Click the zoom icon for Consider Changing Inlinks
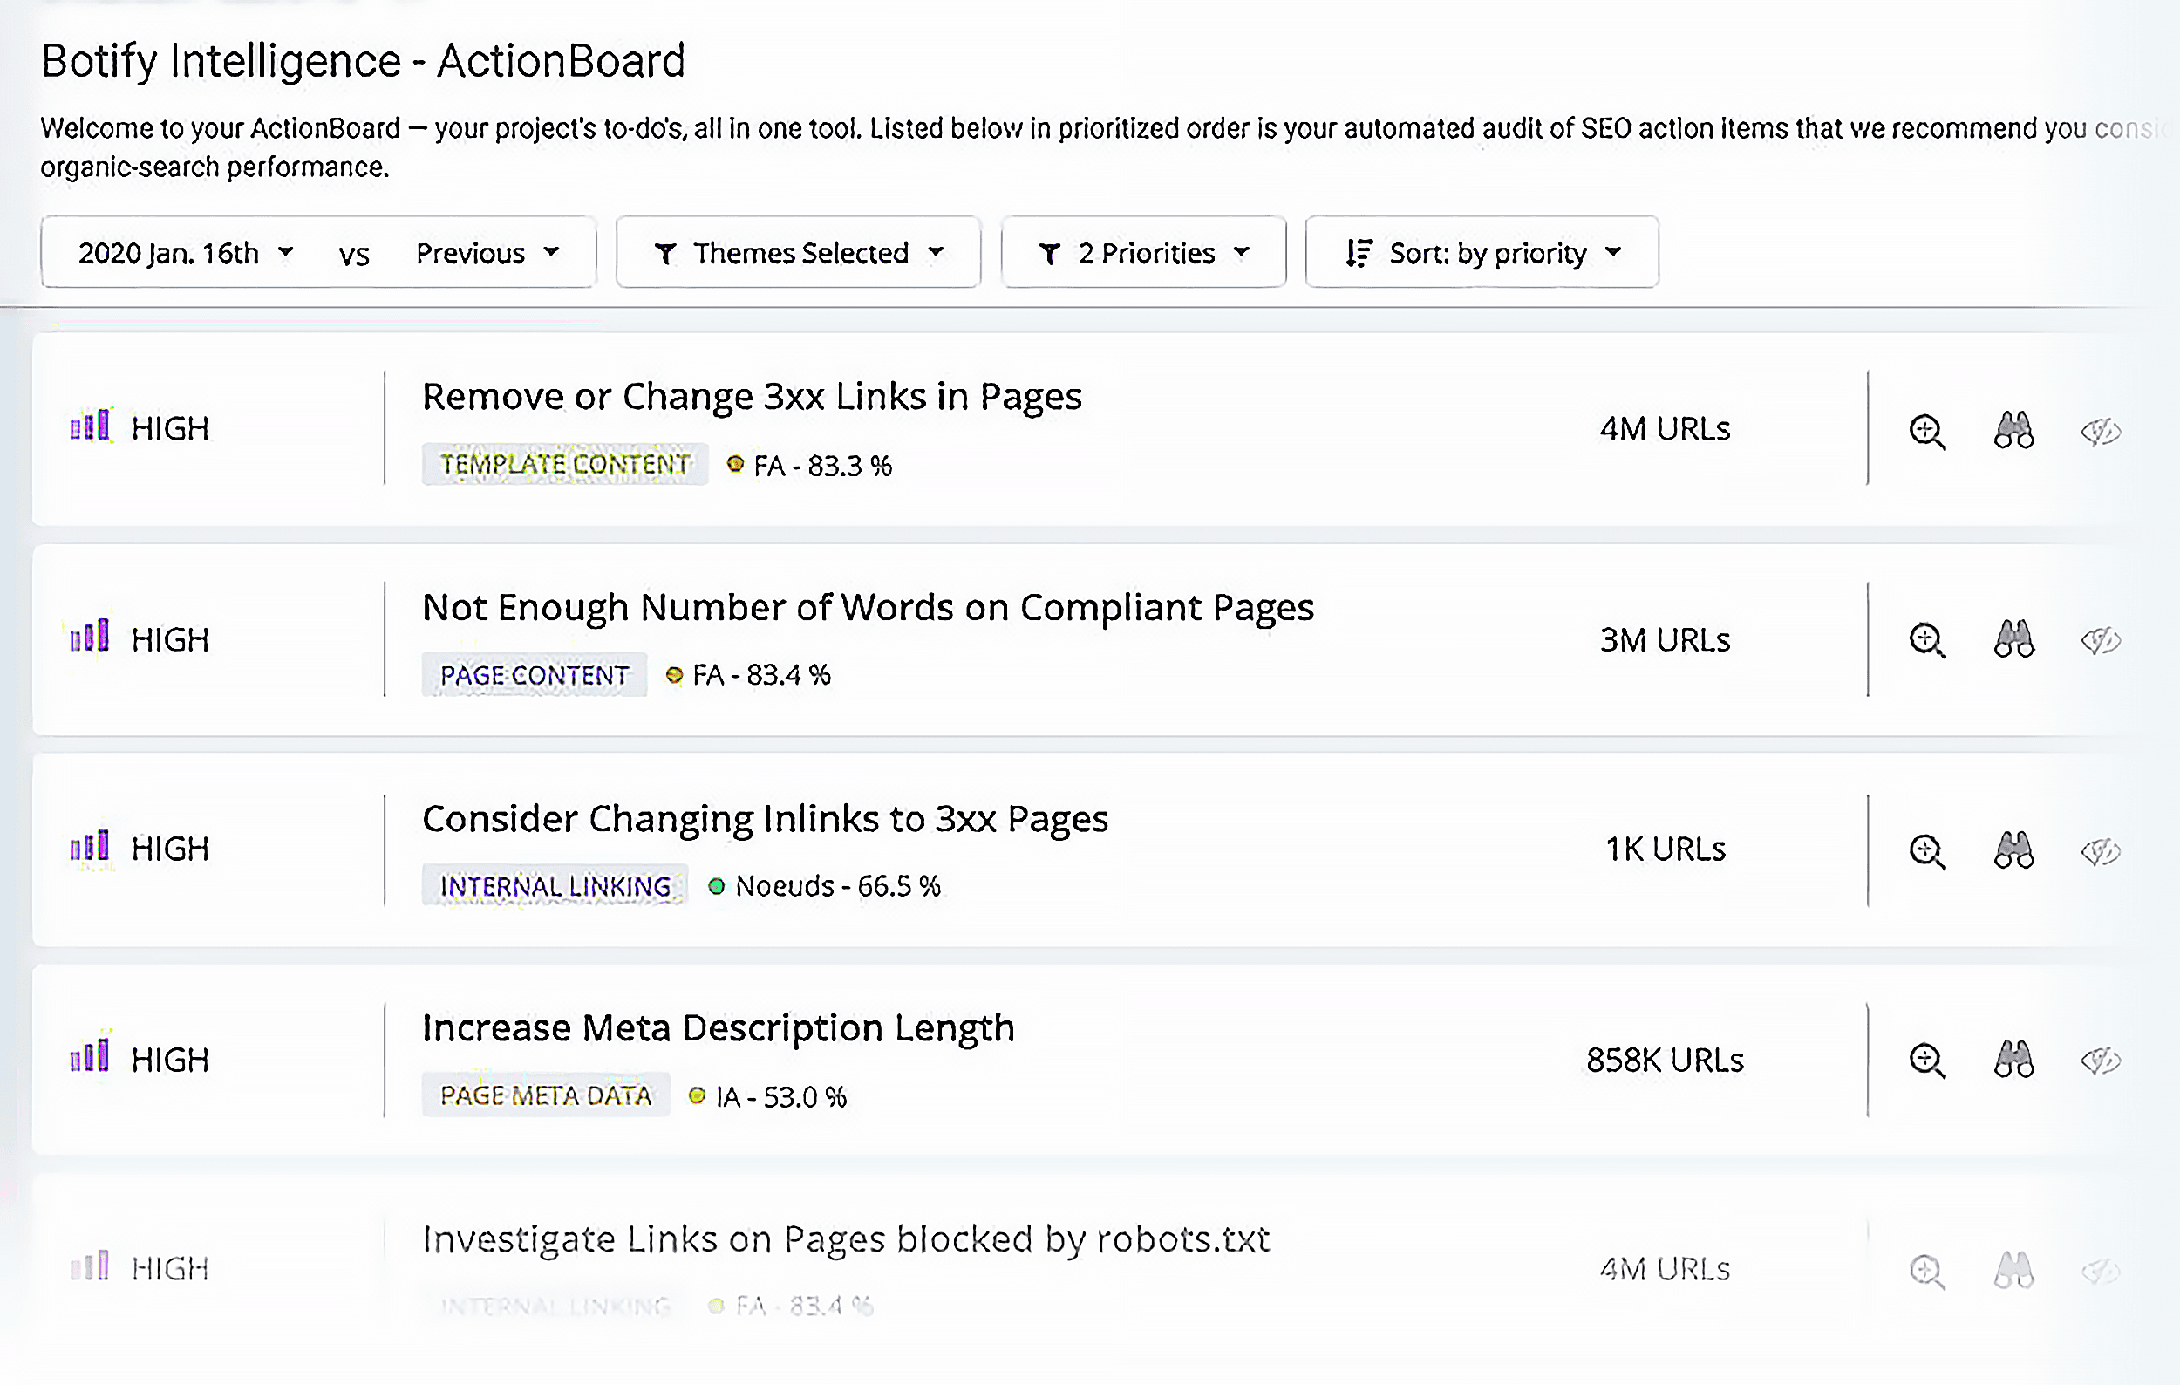 tap(1927, 849)
